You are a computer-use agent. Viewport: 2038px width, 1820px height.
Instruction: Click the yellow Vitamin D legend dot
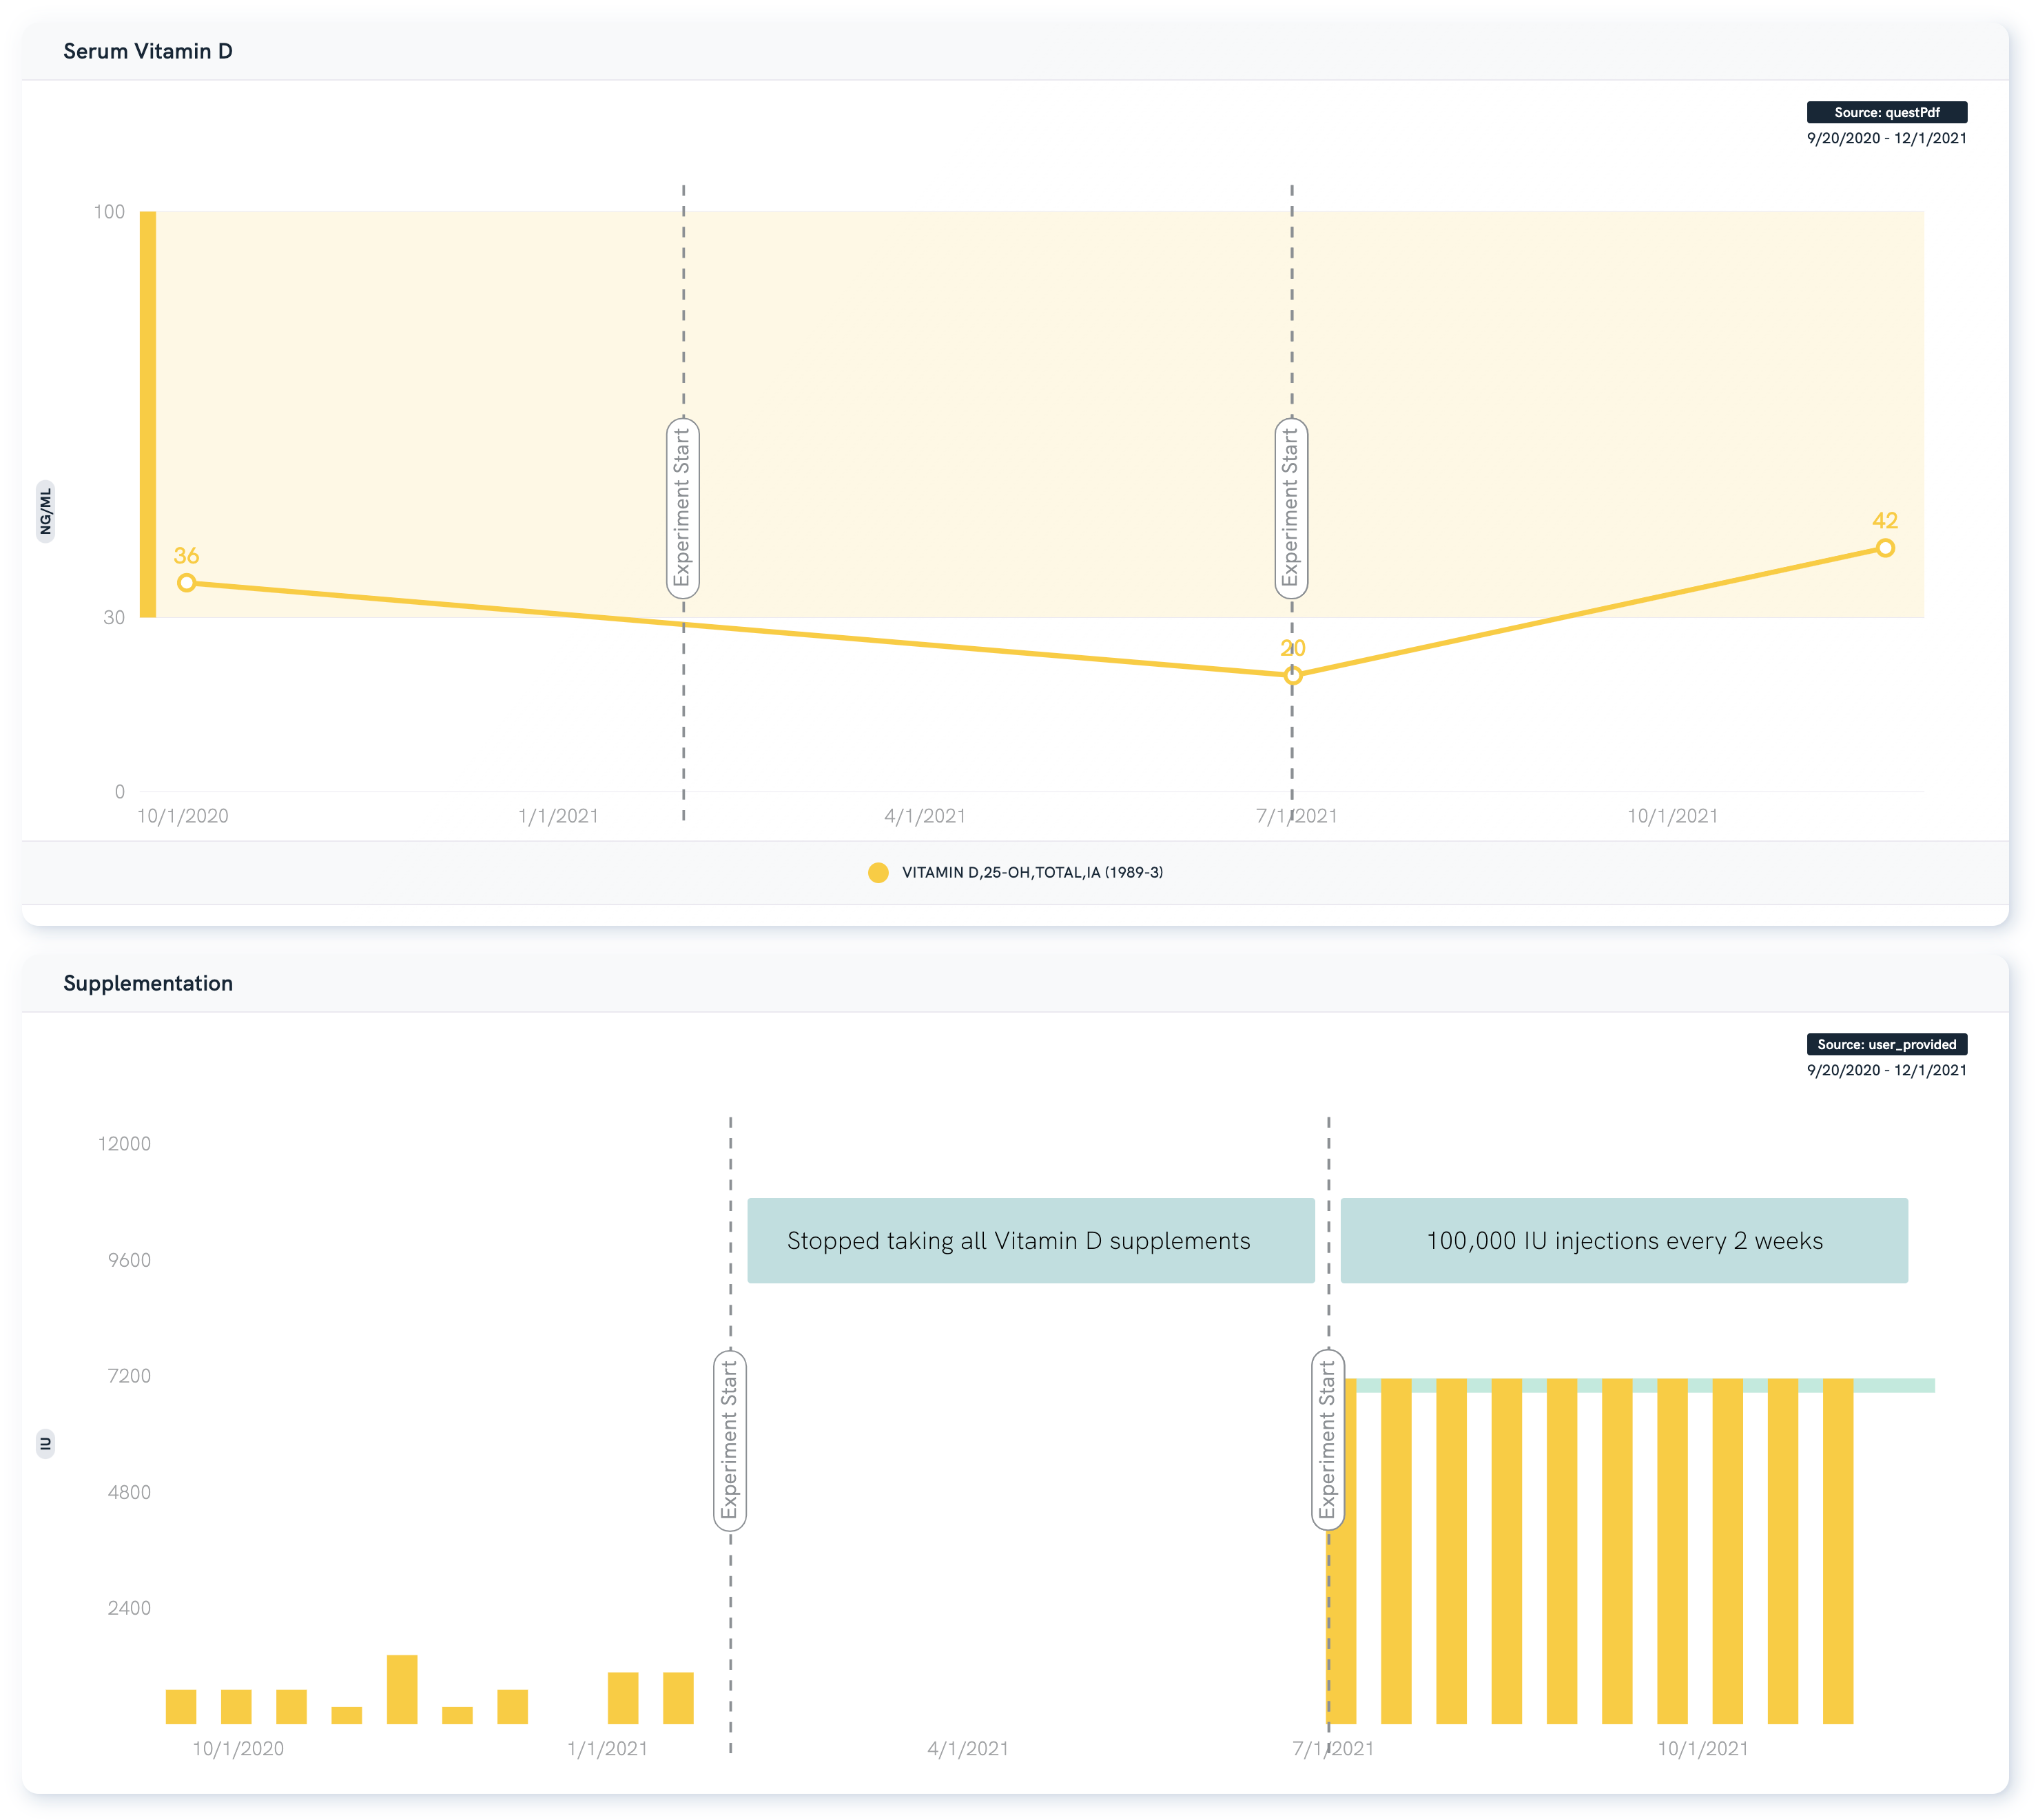click(x=878, y=873)
